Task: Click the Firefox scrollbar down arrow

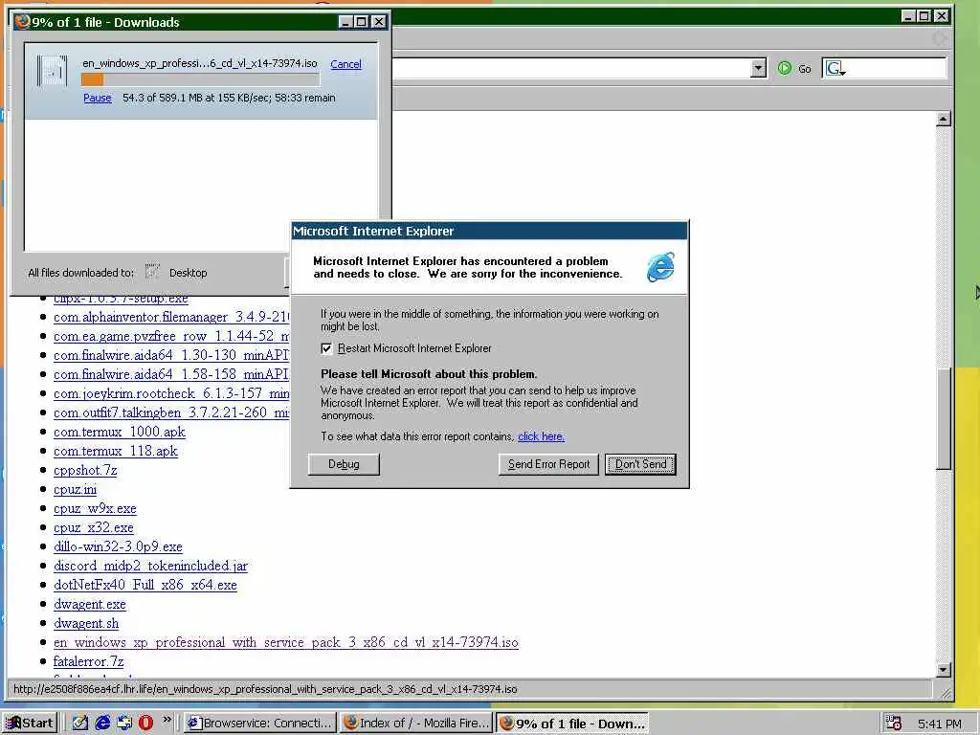Action: tap(944, 669)
